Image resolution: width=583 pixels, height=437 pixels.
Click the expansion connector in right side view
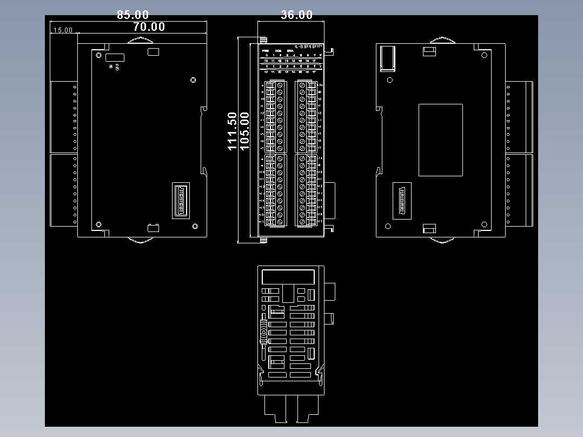pos(402,201)
